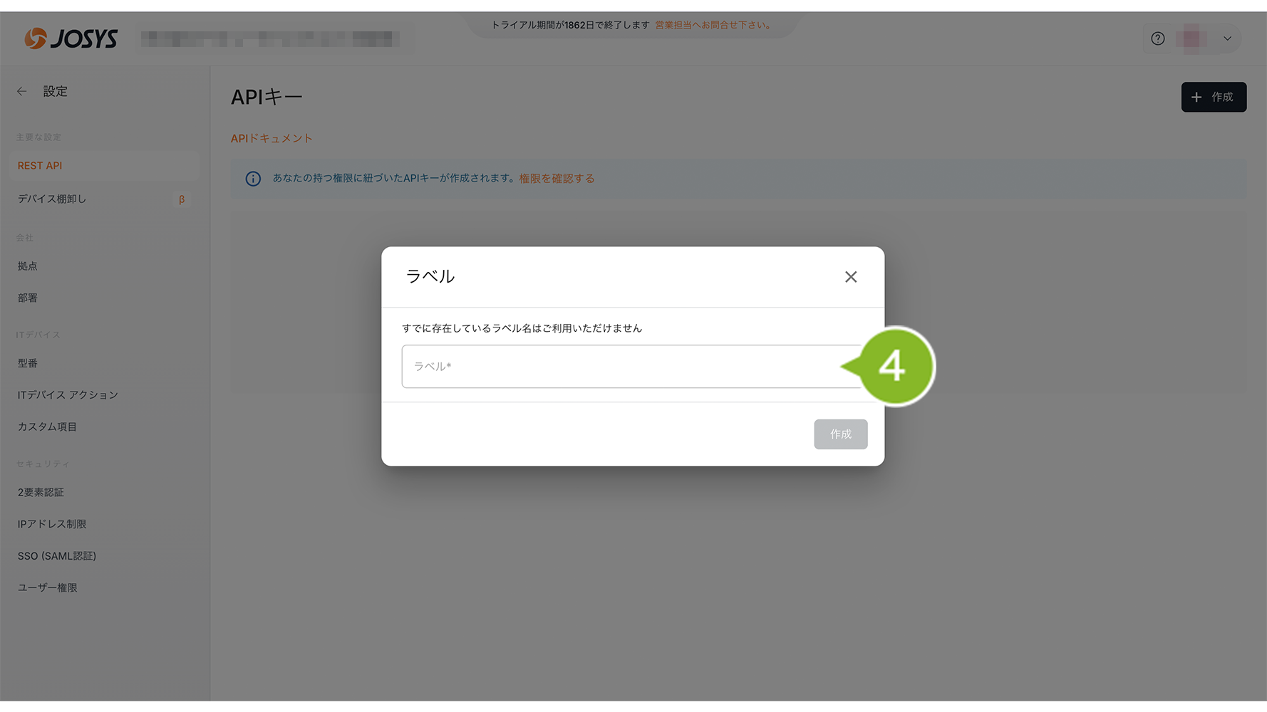The height and width of the screenshot is (712, 1267).
Task: Select 2要素認証 in security section
Action: pyautogui.click(x=41, y=493)
